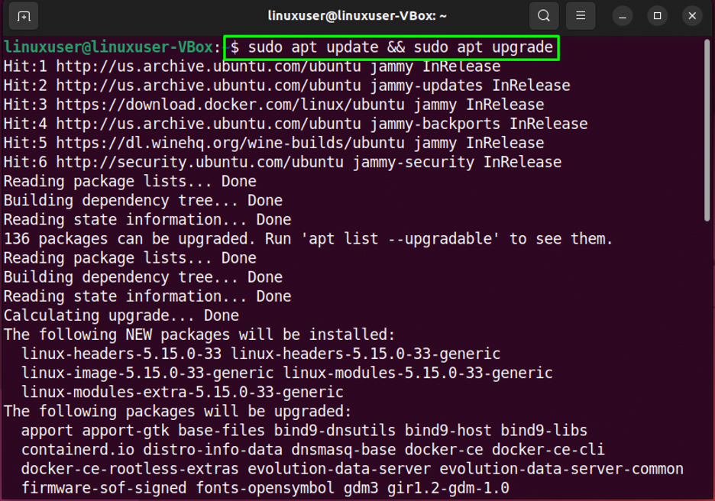Screen dimensions: 715x501
Task: Click the 'Calculating upgrade... Done' line
Action: click(x=121, y=315)
